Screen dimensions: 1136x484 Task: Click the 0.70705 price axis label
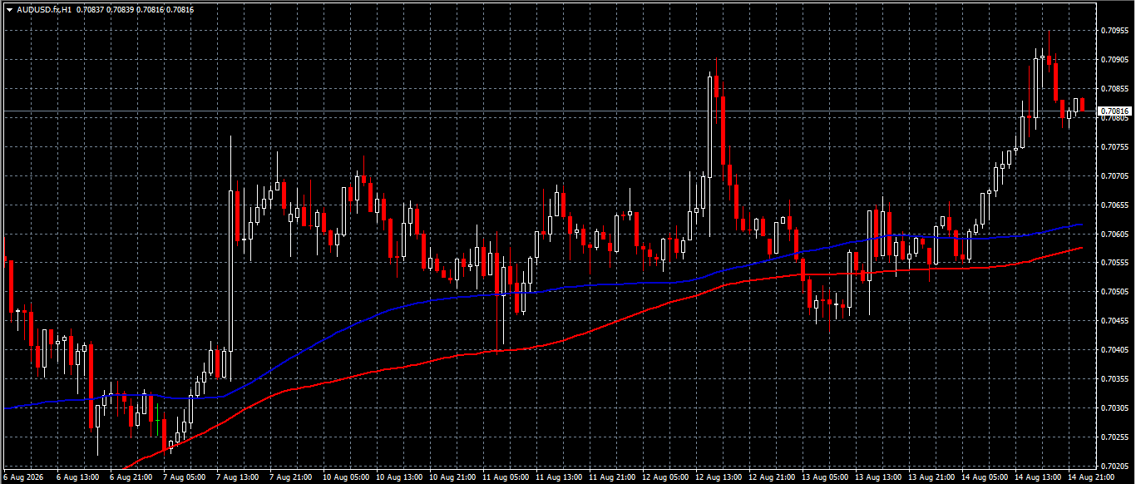point(1114,175)
